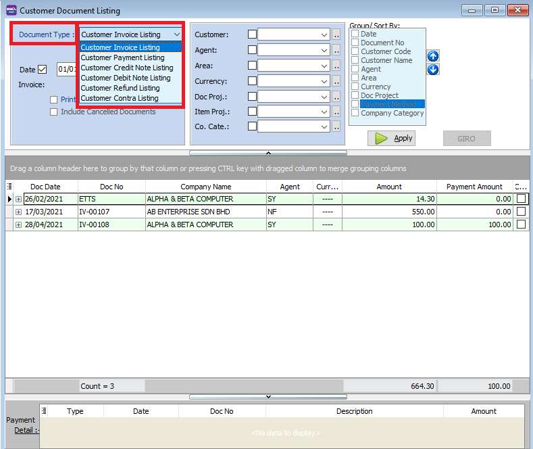The height and width of the screenshot is (449, 533).
Task: Enable the Customer filter checkbox
Action: (252, 34)
